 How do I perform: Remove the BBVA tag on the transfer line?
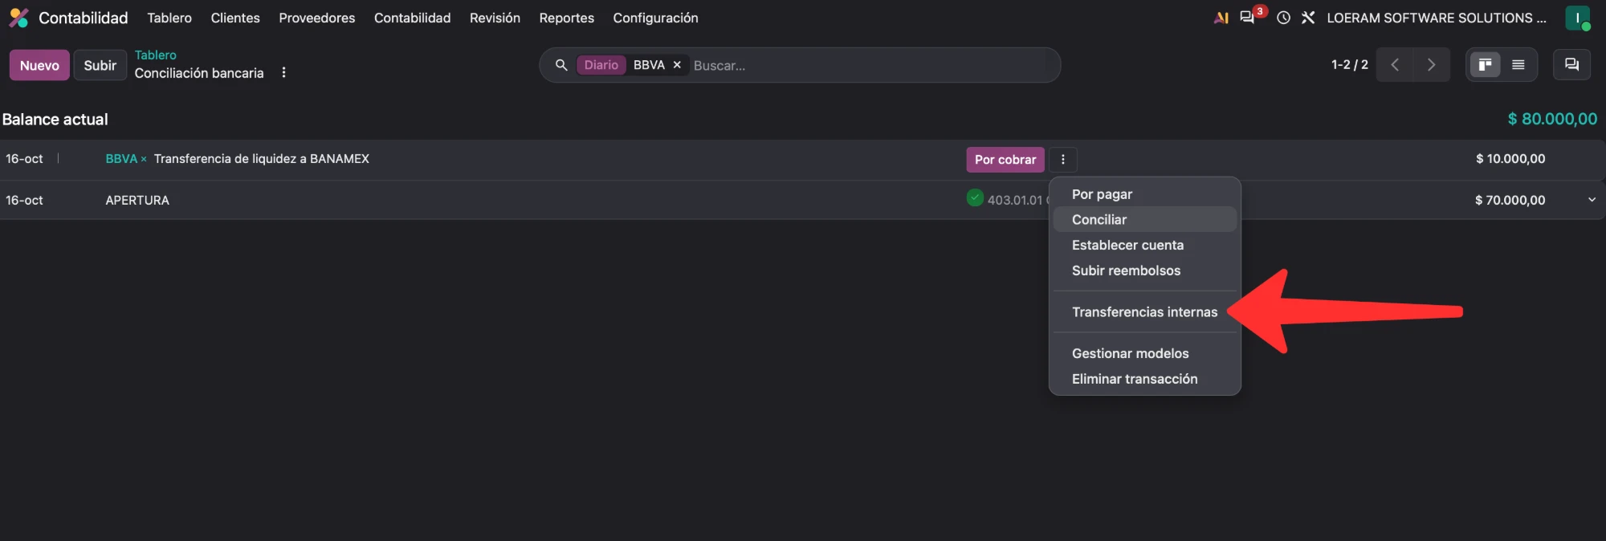(x=144, y=160)
